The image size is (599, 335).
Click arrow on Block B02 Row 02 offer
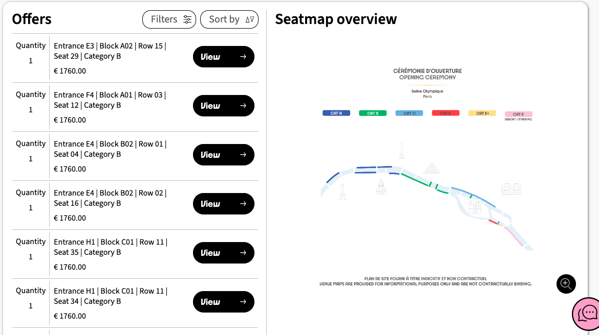tap(243, 204)
